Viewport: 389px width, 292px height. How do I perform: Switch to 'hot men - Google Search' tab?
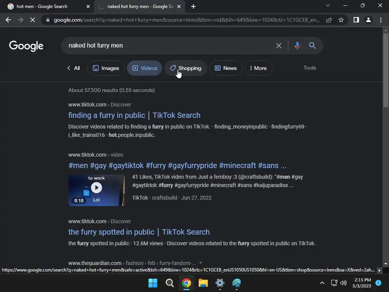[47, 6]
